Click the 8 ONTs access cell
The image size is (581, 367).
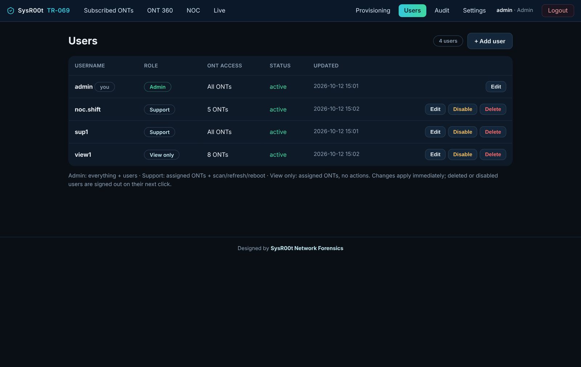coord(218,155)
